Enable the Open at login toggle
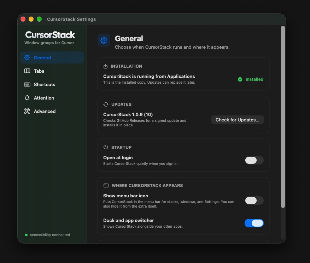 [254, 160]
